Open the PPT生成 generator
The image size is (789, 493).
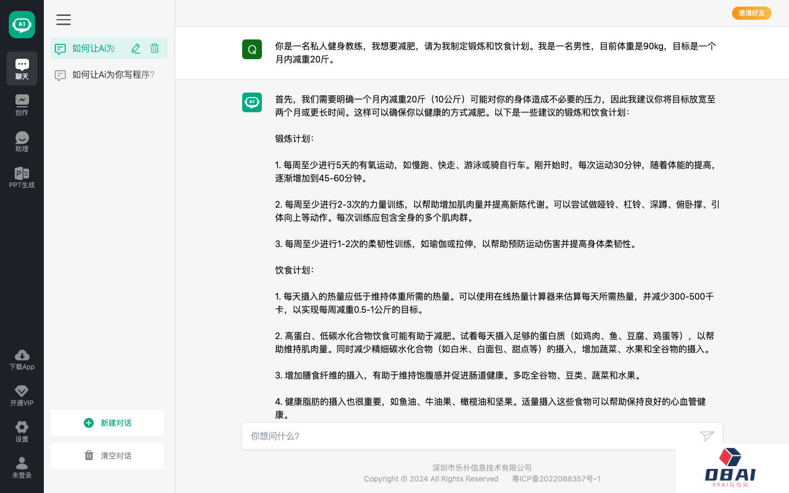tap(22, 177)
